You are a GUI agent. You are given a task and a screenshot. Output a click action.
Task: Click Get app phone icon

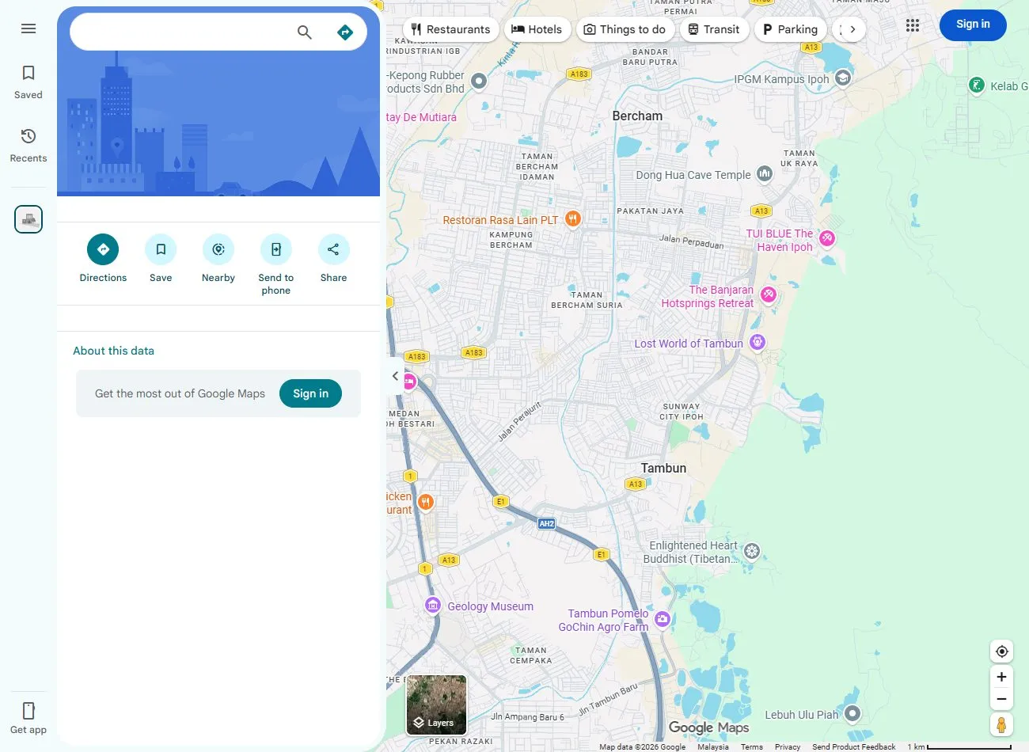28,710
